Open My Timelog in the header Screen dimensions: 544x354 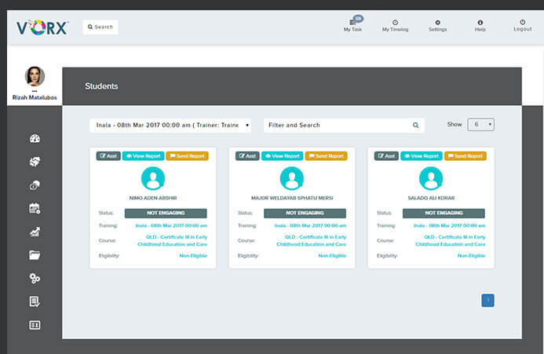coord(395,26)
